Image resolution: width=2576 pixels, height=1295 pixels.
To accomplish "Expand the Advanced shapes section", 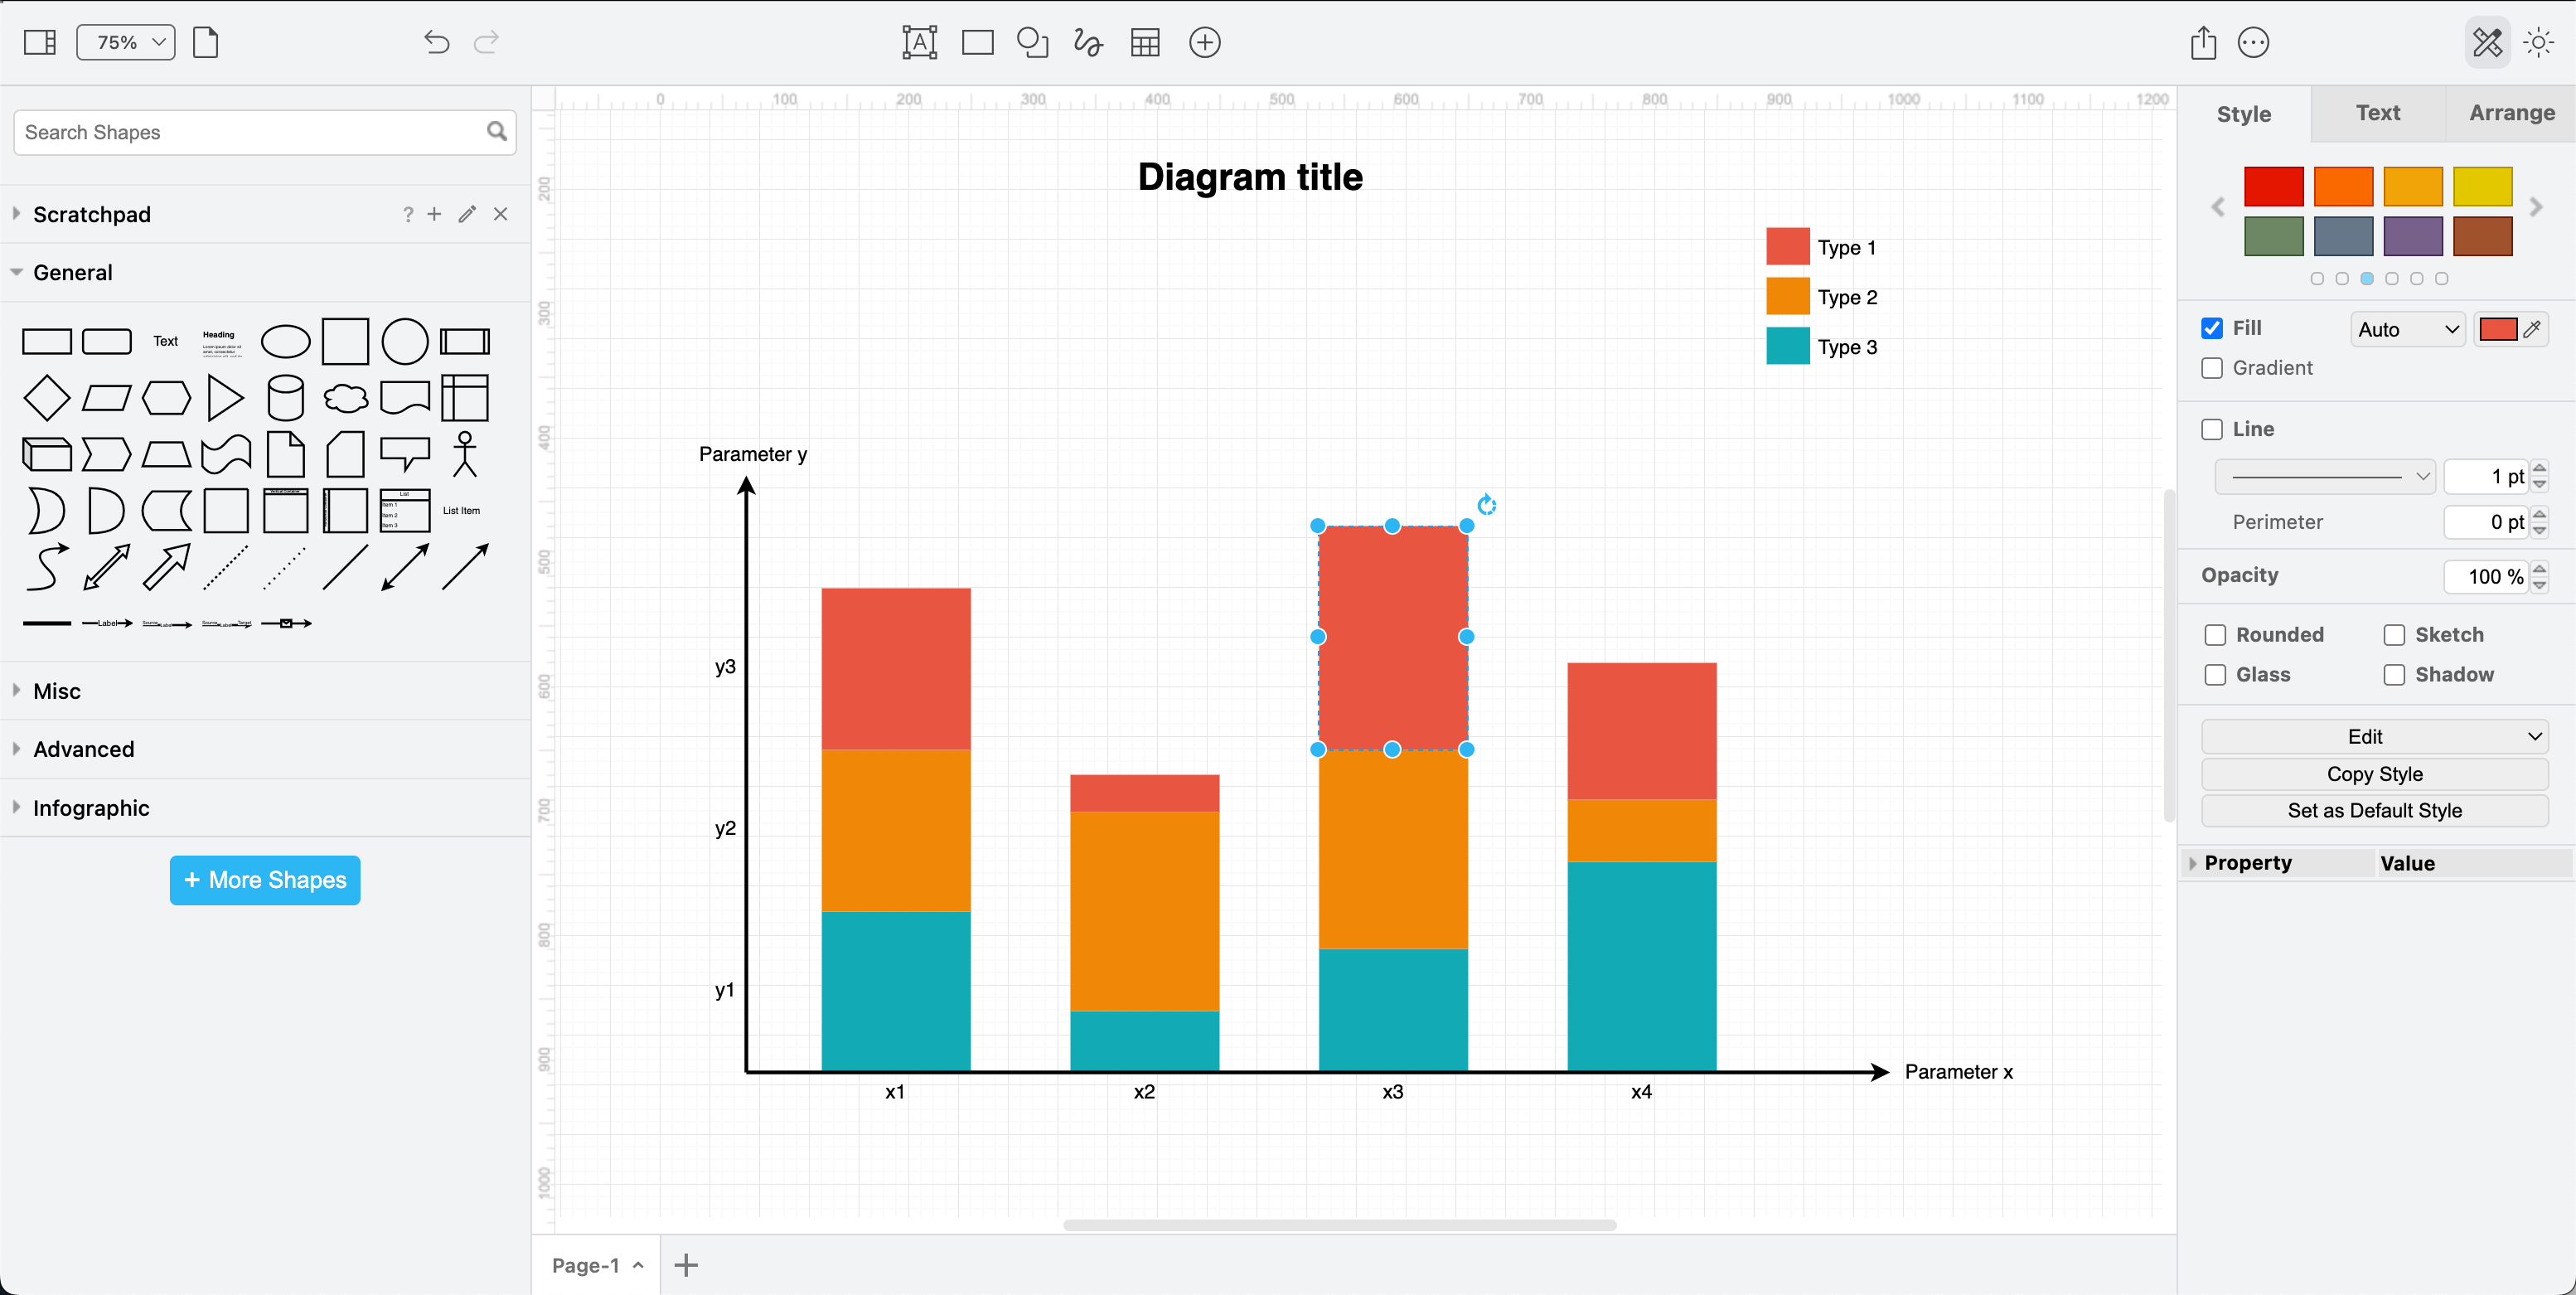I will click(x=83, y=748).
